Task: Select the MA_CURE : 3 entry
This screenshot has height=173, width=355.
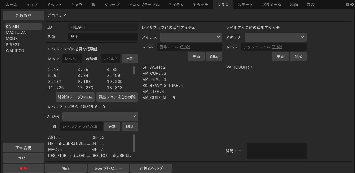Action: pyautogui.click(x=154, y=73)
